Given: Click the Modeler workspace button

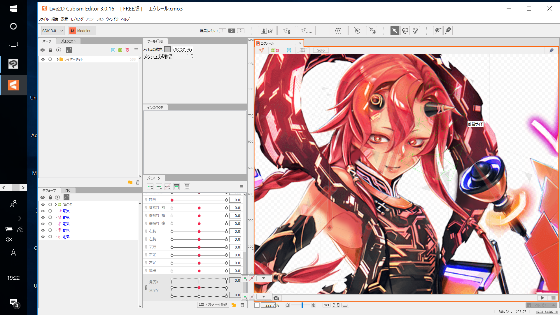Looking at the screenshot, I should coord(82,31).
